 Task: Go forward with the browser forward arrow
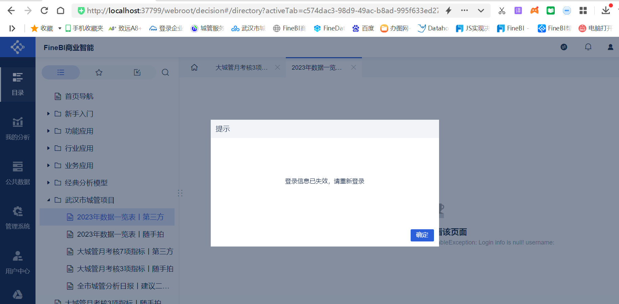click(28, 10)
